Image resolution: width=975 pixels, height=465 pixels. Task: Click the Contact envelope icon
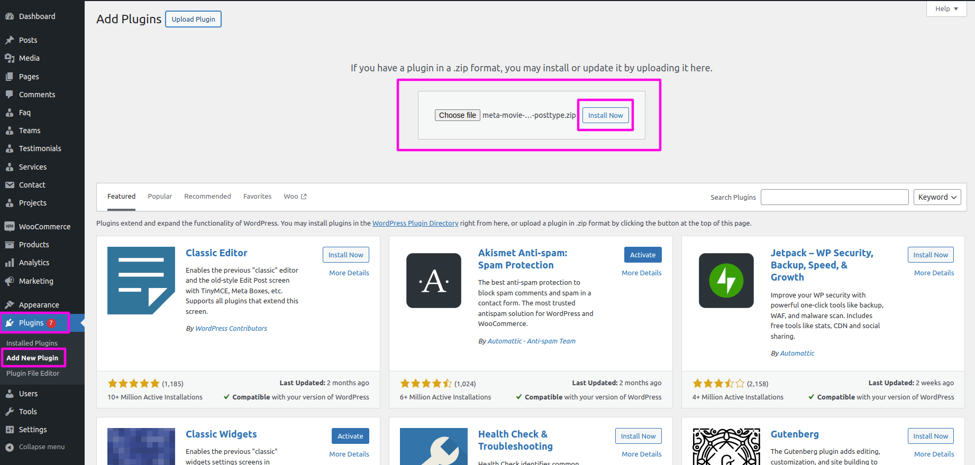click(10, 185)
